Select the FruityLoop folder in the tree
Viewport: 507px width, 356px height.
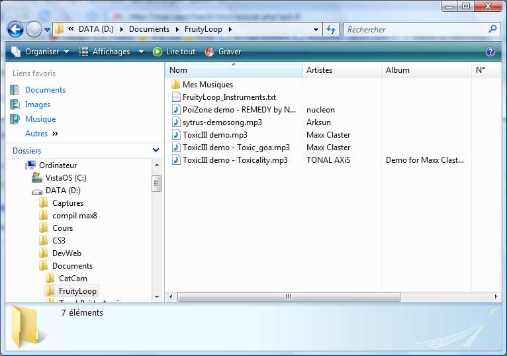coord(77,291)
